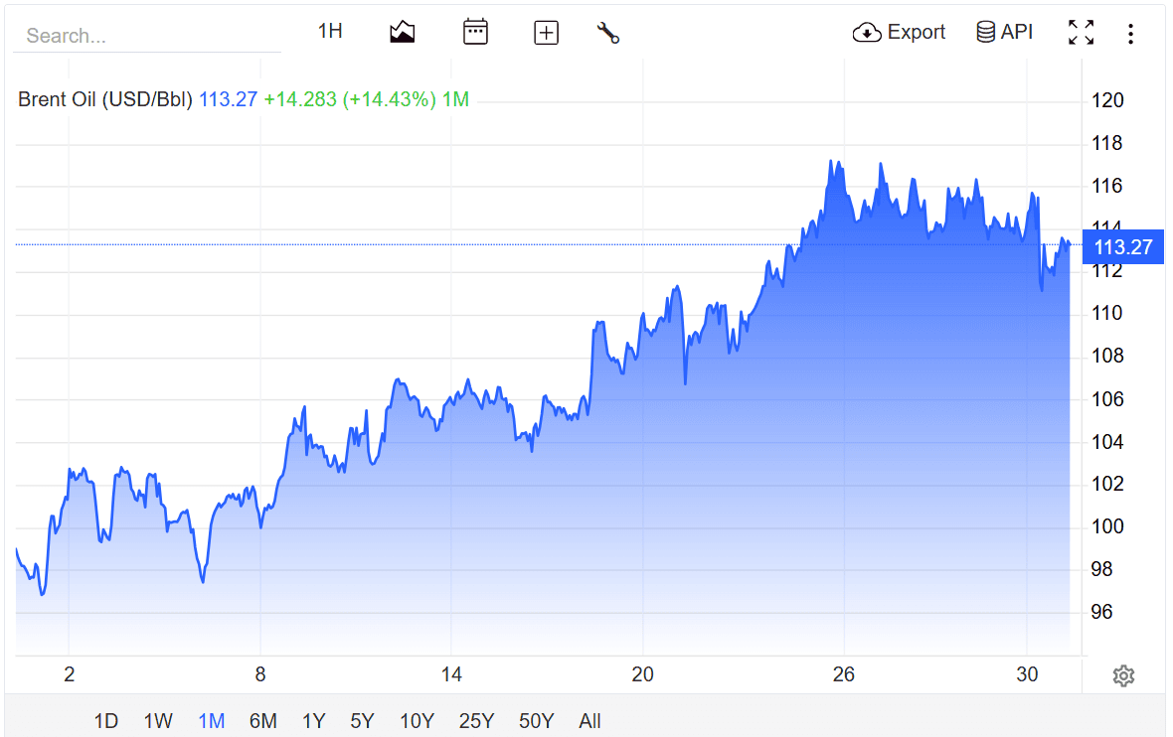Screen dimensions: 1173x737
Task: Select the 1D time range
Action: (x=105, y=721)
